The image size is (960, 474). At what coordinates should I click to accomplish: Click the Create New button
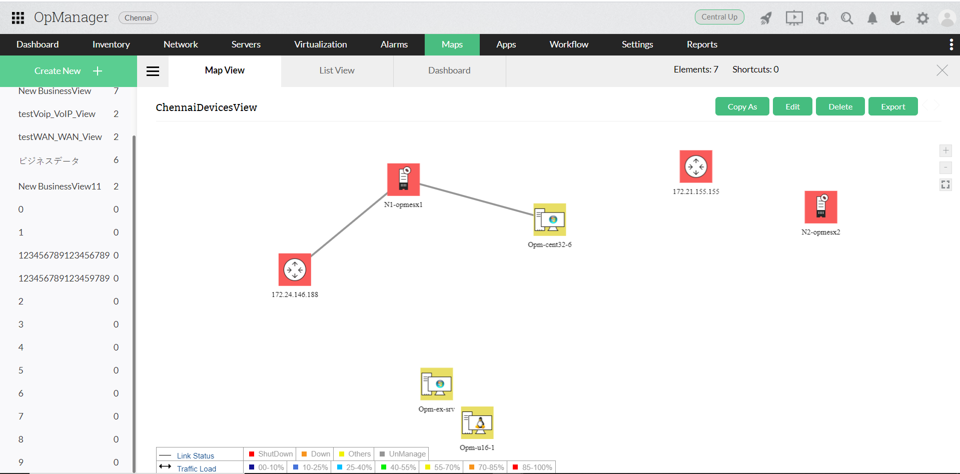point(69,71)
